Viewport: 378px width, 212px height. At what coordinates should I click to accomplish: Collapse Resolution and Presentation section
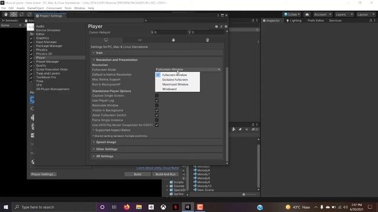157,60
